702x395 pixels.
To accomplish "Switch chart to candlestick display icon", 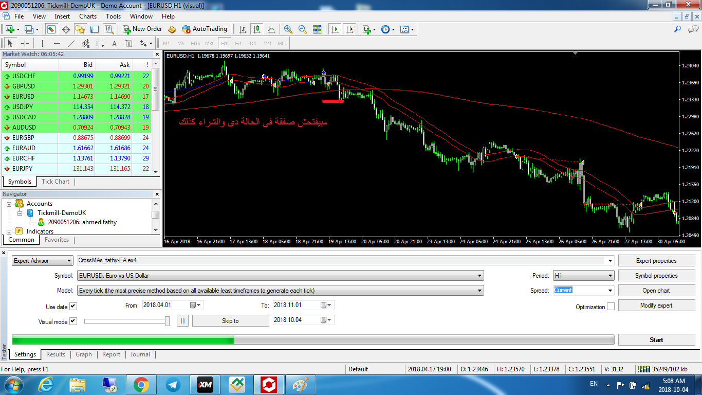I will pos(257,29).
